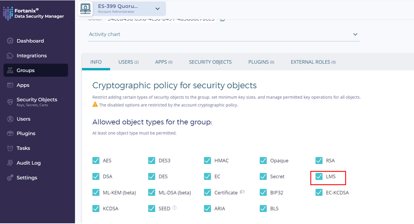The height and width of the screenshot is (224, 414).
Task: Switch to the USERS tab
Action: tap(128, 62)
